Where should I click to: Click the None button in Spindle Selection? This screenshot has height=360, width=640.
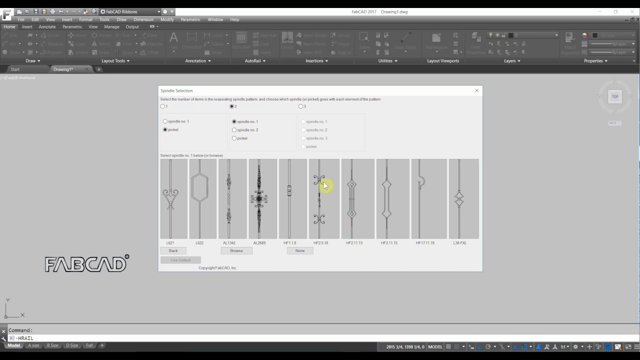coord(300,250)
